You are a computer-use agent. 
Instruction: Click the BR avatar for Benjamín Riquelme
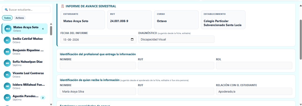7,52
